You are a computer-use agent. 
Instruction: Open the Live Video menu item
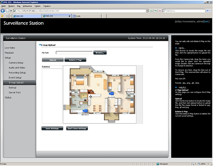[x=10, y=48]
